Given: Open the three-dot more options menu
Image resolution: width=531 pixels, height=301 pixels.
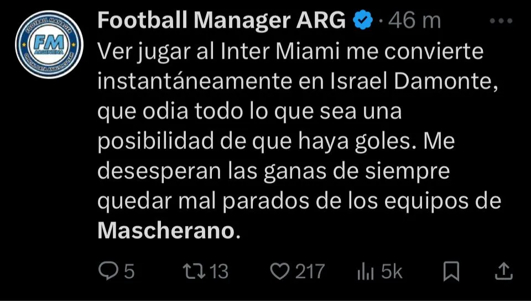Looking at the screenshot, I should click(x=501, y=21).
